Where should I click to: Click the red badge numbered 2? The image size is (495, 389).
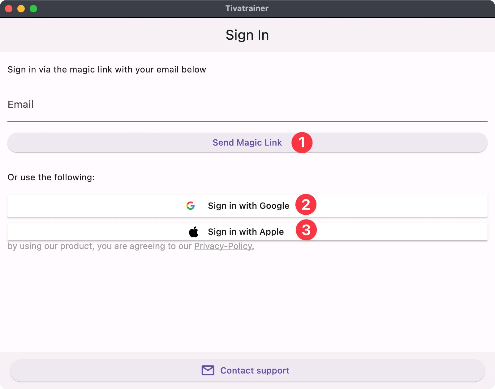pyautogui.click(x=306, y=204)
